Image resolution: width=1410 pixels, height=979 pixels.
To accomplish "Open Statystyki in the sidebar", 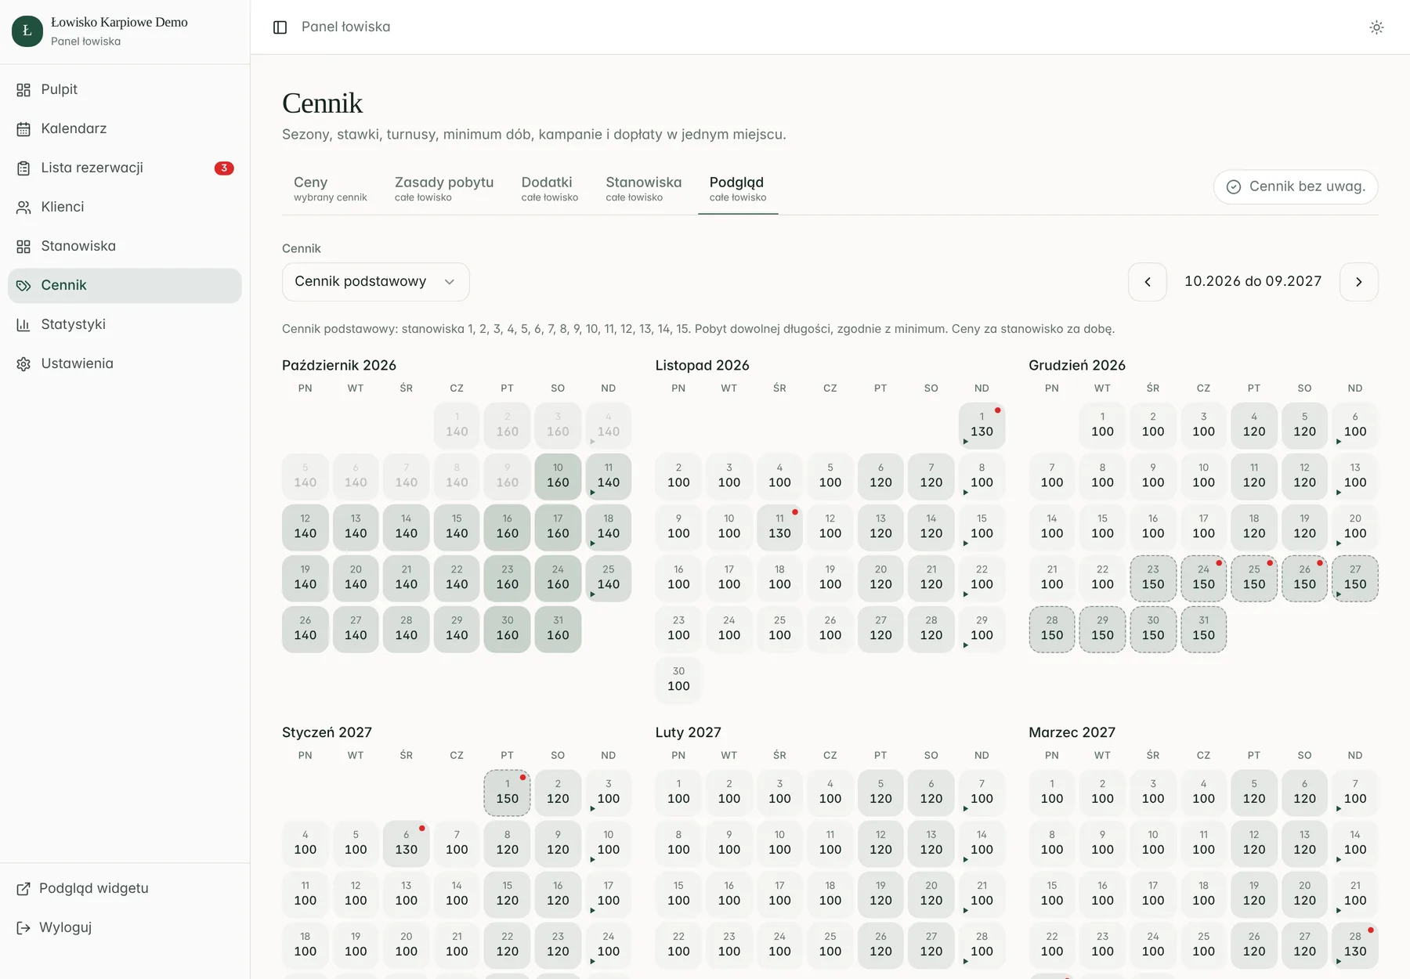I will pos(125,325).
